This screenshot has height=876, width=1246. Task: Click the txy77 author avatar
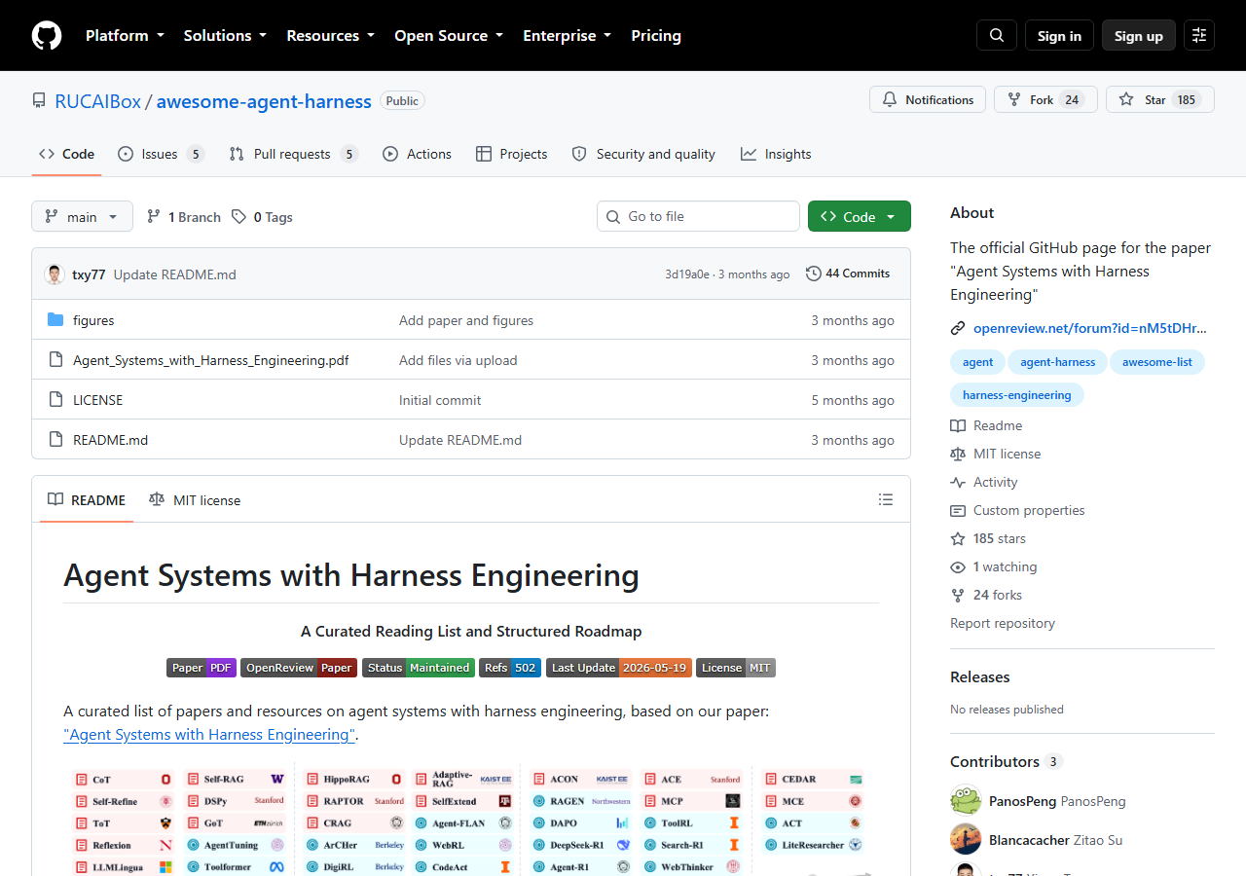click(55, 274)
